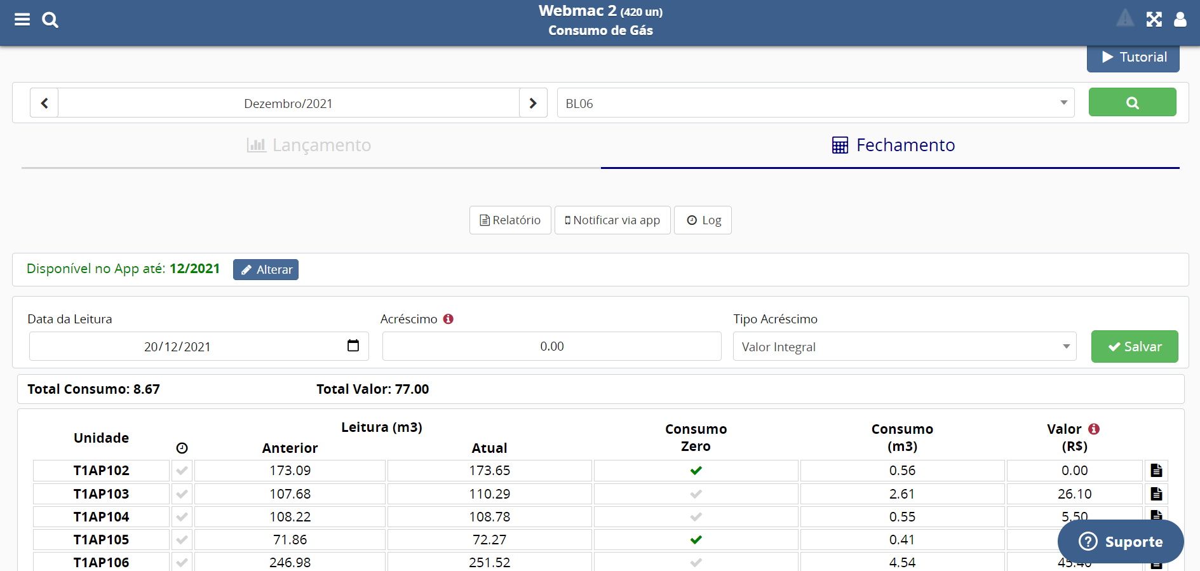
Task: Switch to the Lançamento tab
Action: pyautogui.click(x=310, y=145)
